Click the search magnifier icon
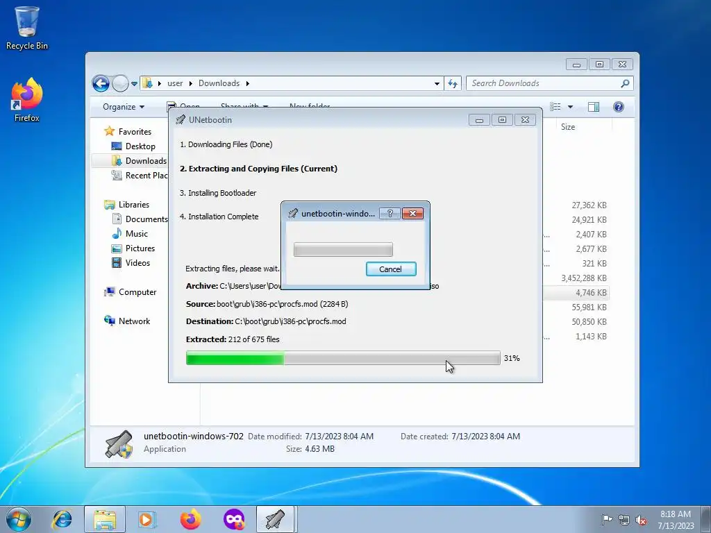This screenshot has height=533, width=711. pos(626,83)
